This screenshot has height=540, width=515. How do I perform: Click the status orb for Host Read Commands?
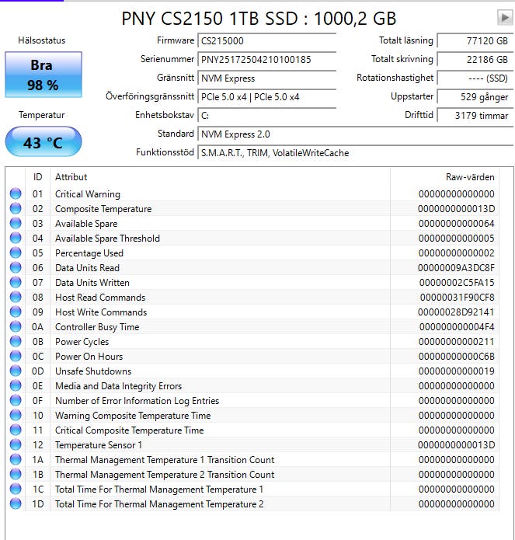[x=16, y=297]
